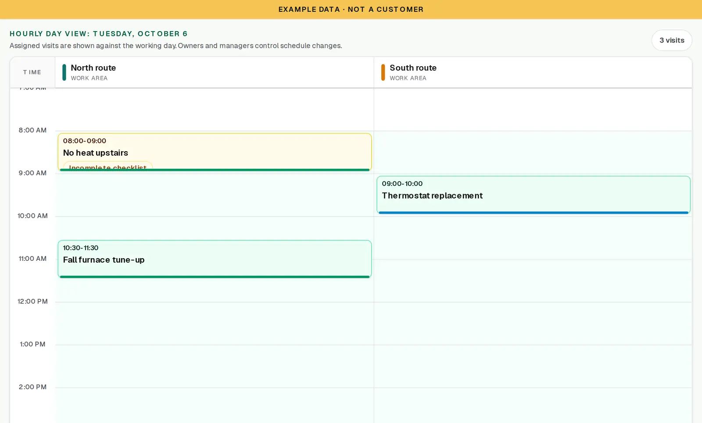Click the Hourly Day View heading

(x=99, y=34)
